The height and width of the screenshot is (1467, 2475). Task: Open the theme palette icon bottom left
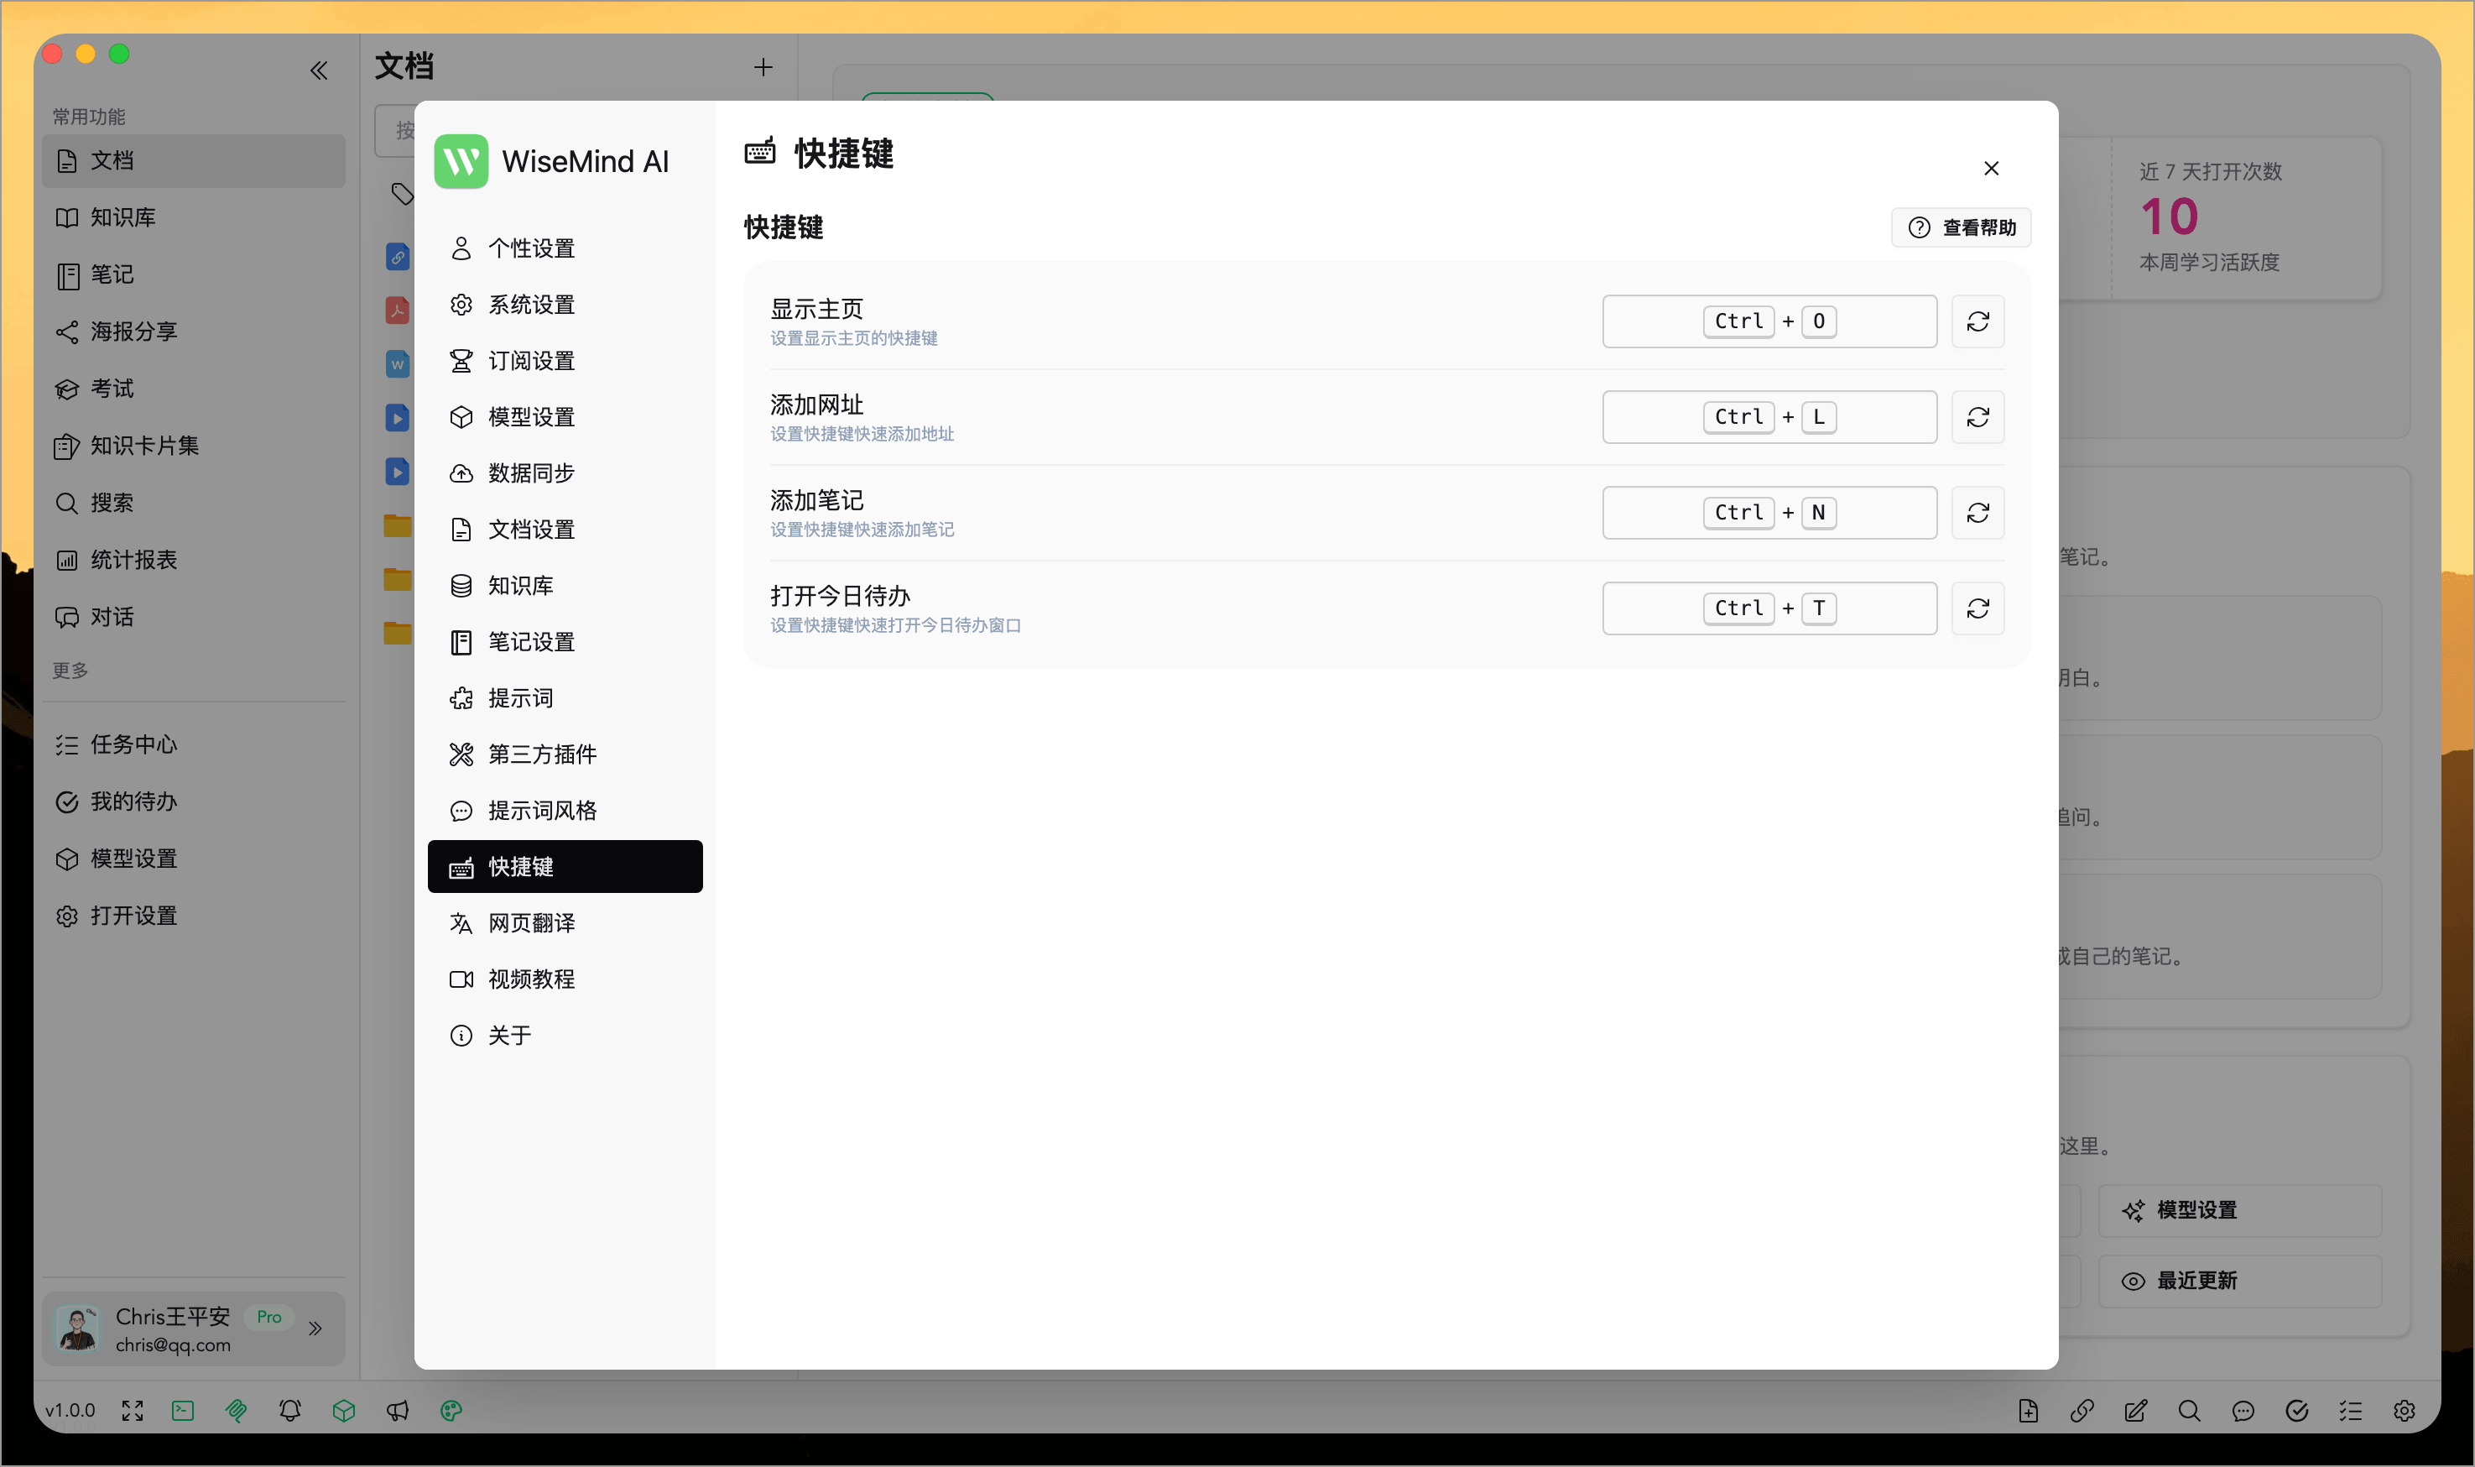451,1411
